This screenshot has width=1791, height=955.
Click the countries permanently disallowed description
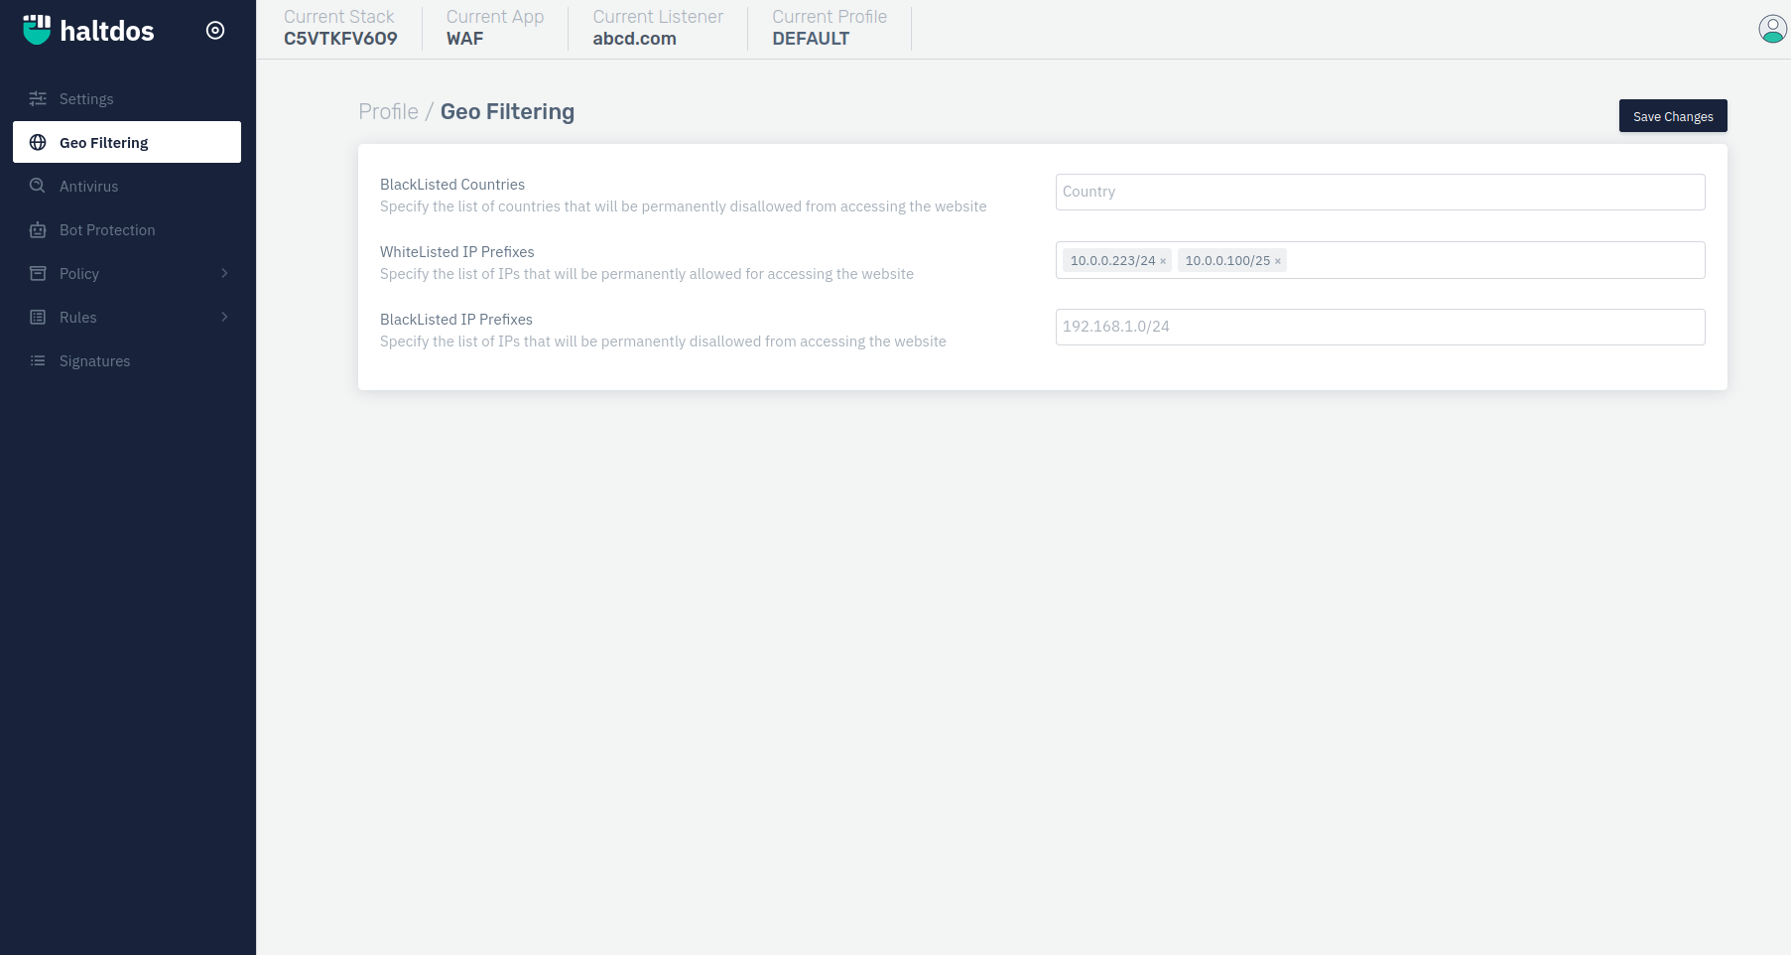[x=684, y=206]
